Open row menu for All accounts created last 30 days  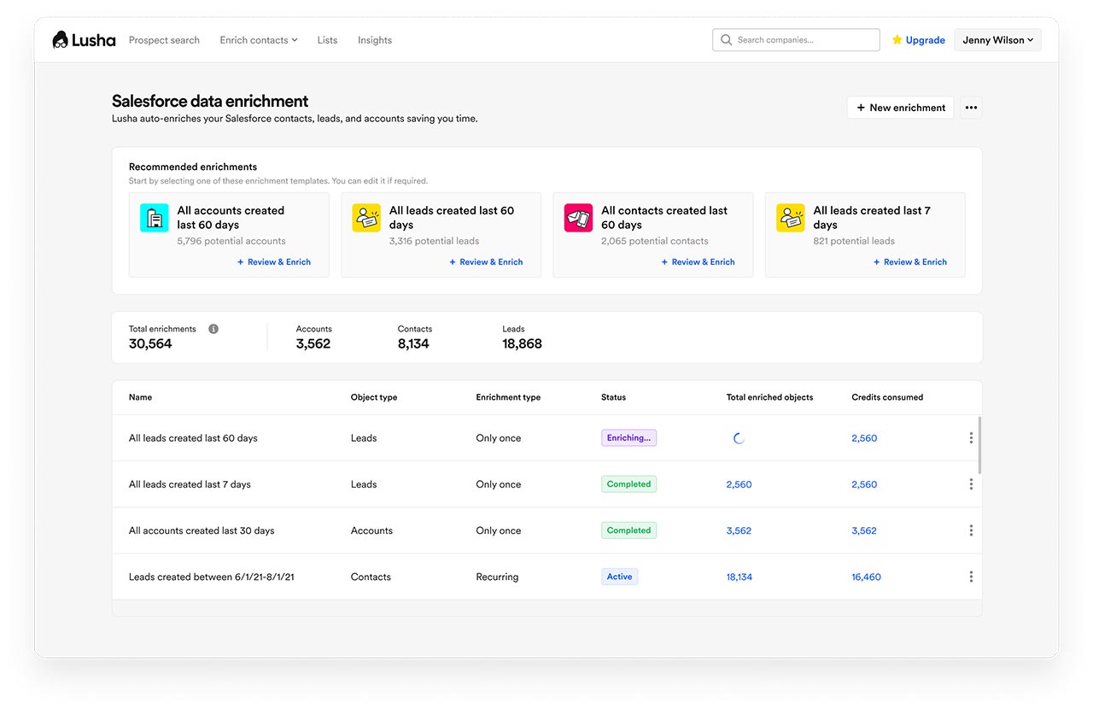[971, 530]
